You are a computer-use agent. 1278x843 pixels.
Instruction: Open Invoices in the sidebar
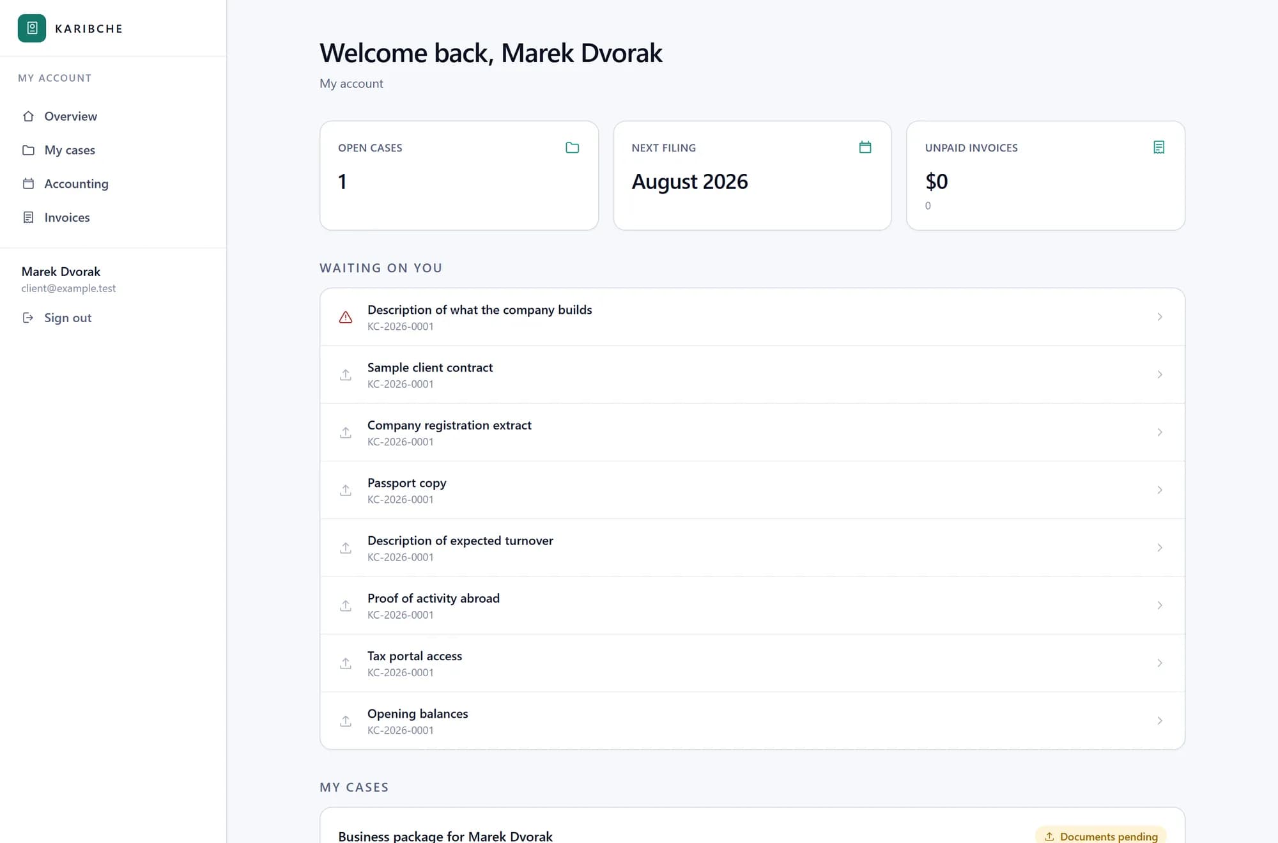[113, 217]
